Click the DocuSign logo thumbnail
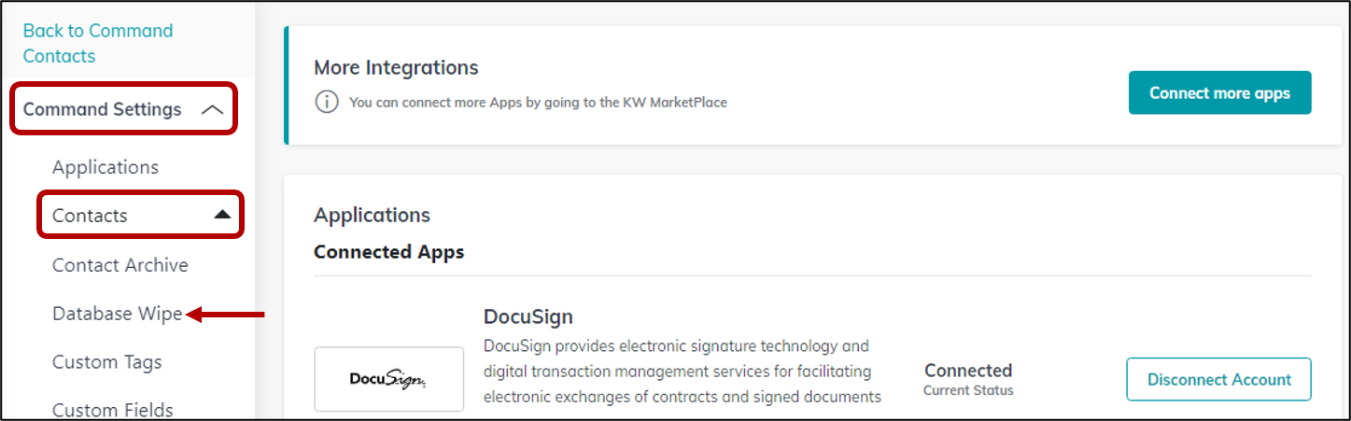 tap(389, 379)
